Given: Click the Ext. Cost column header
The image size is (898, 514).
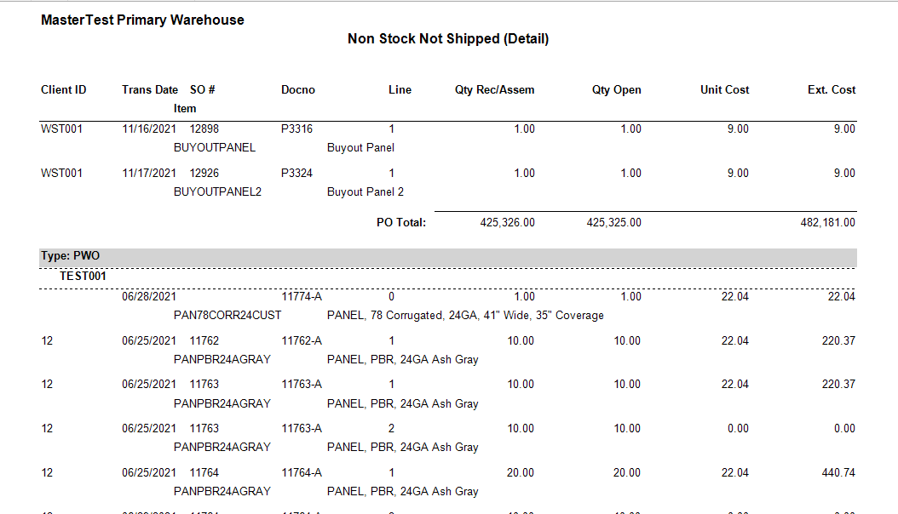Looking at the screenshot, I should click(832, 89).
